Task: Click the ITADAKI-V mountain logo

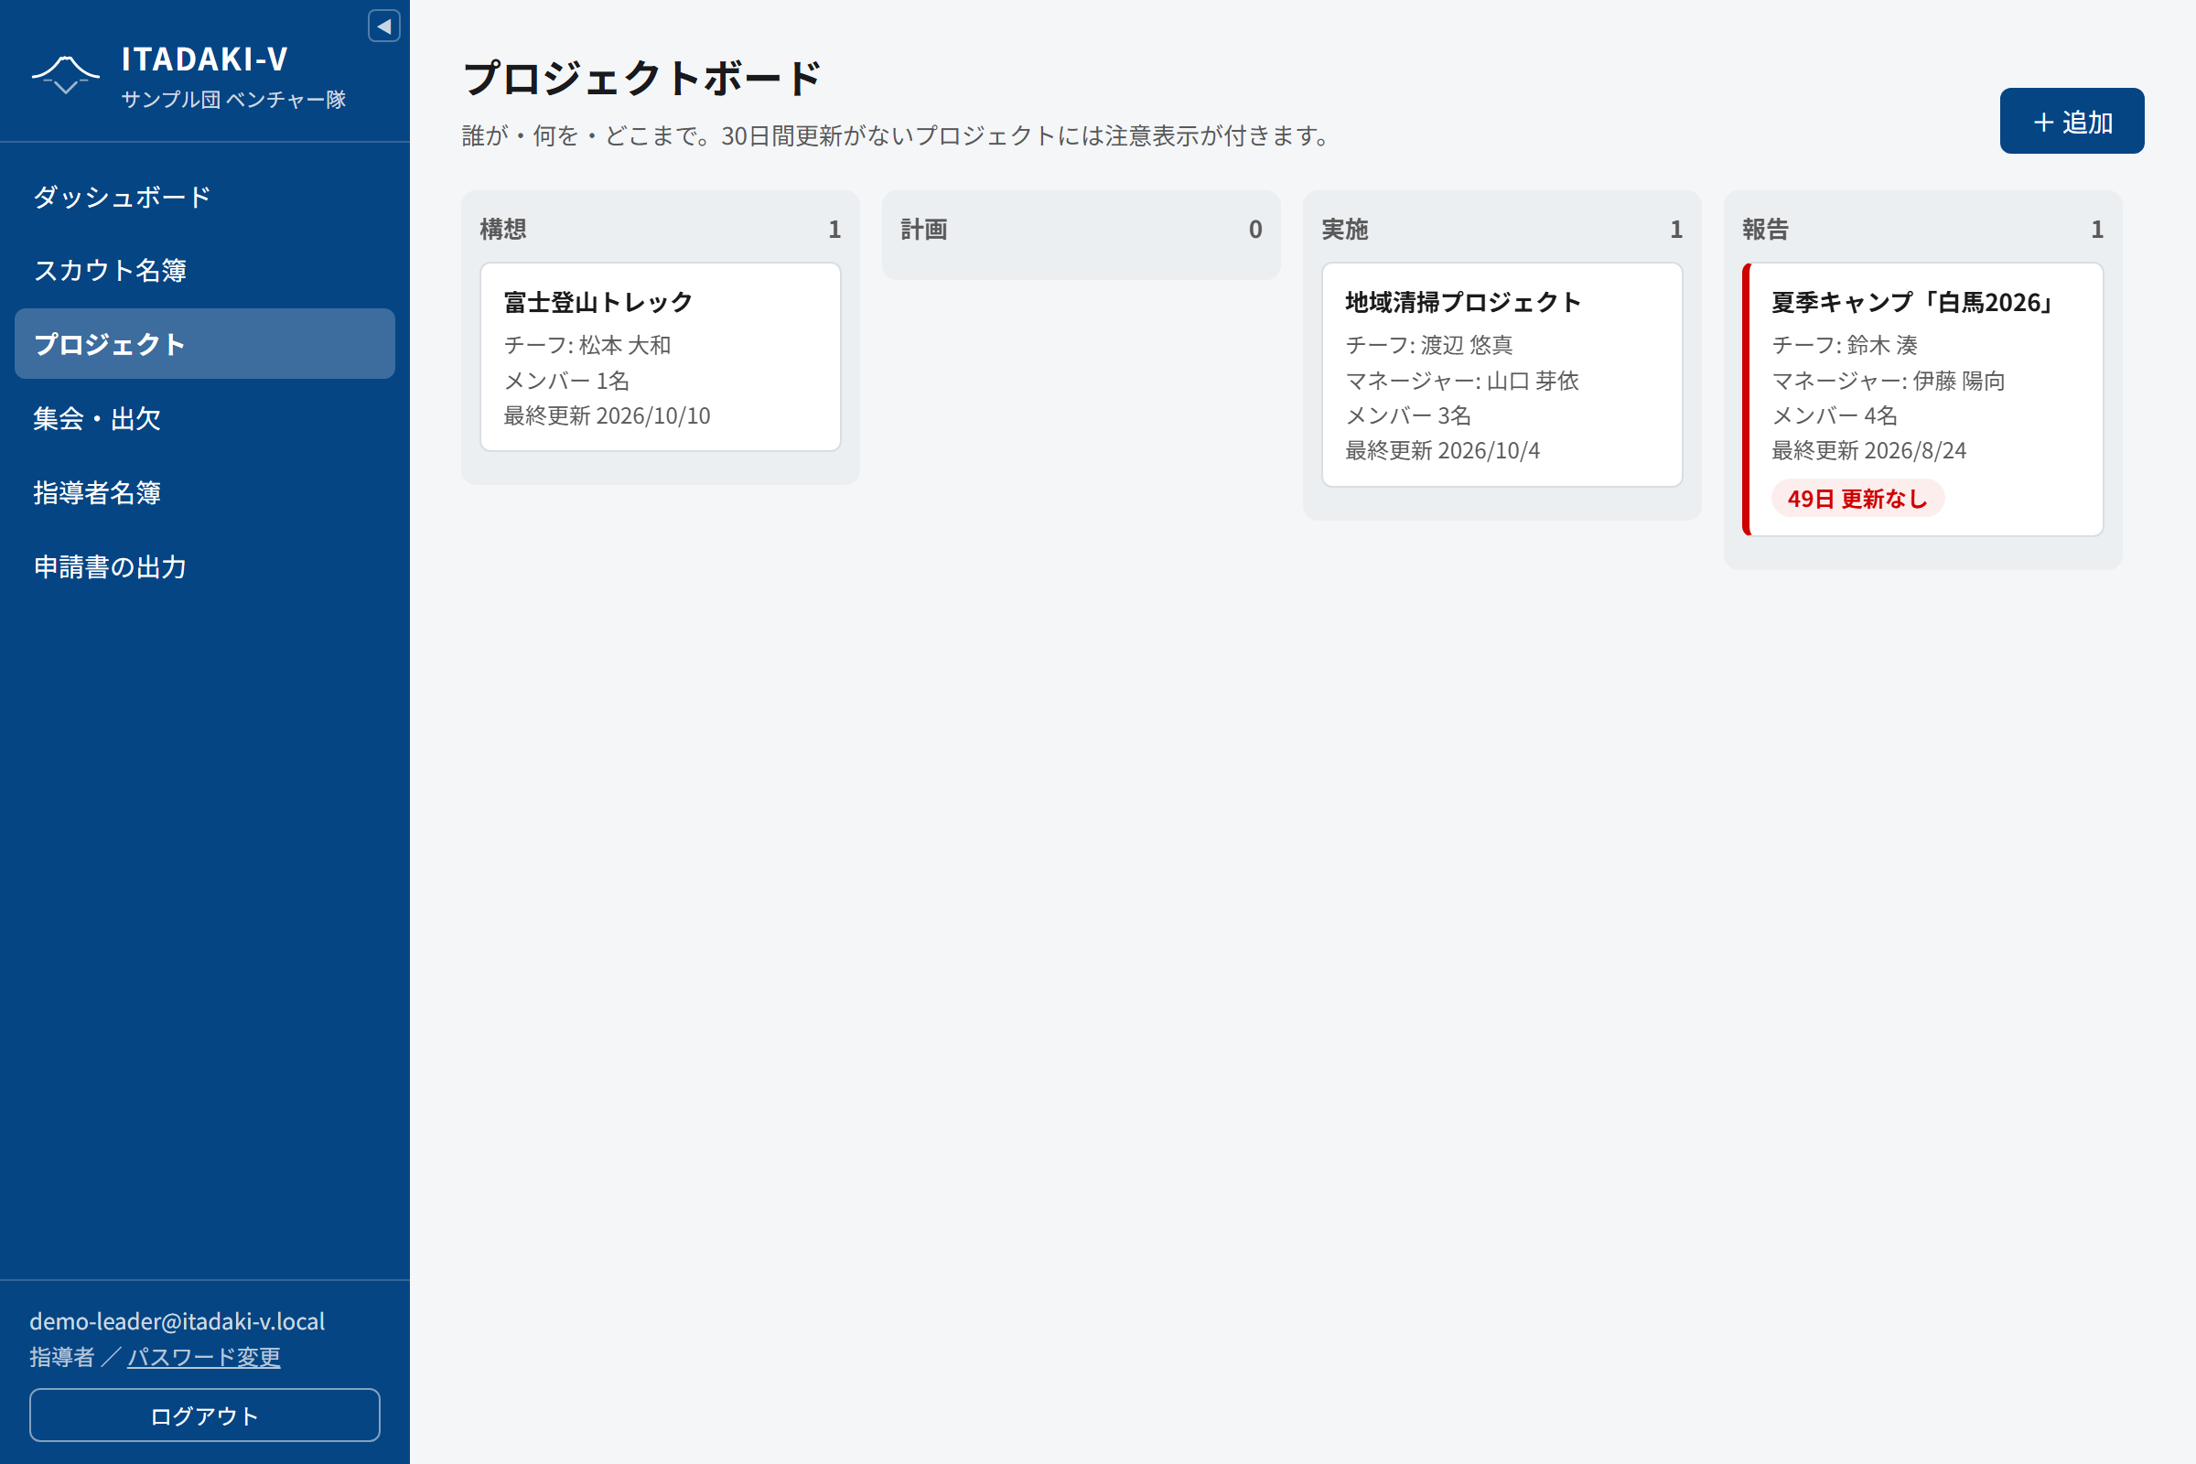Action: tap(65, 76)
